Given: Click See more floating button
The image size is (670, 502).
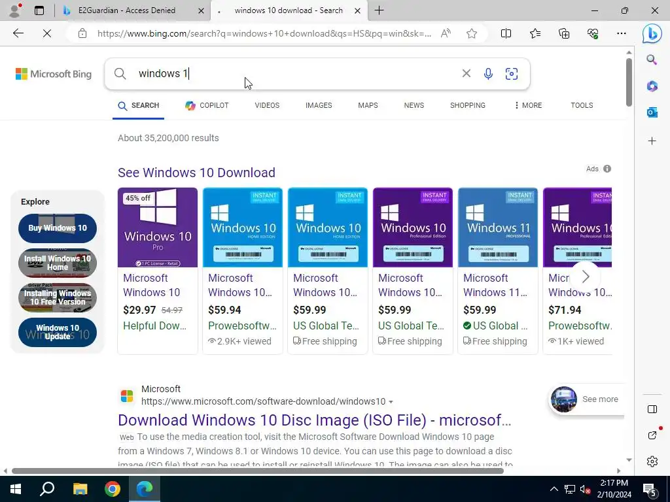Looking at the screenshot, I should tap(586, 399).
